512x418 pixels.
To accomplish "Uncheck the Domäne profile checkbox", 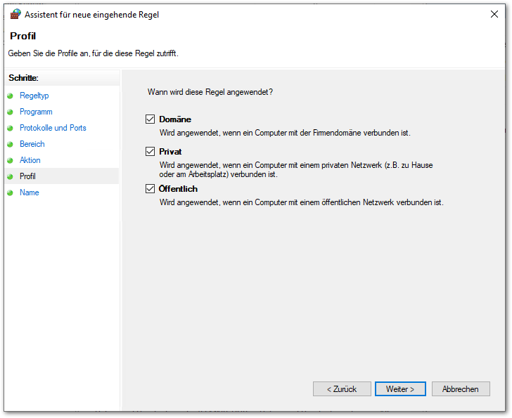I will click(x=150, y=119).
